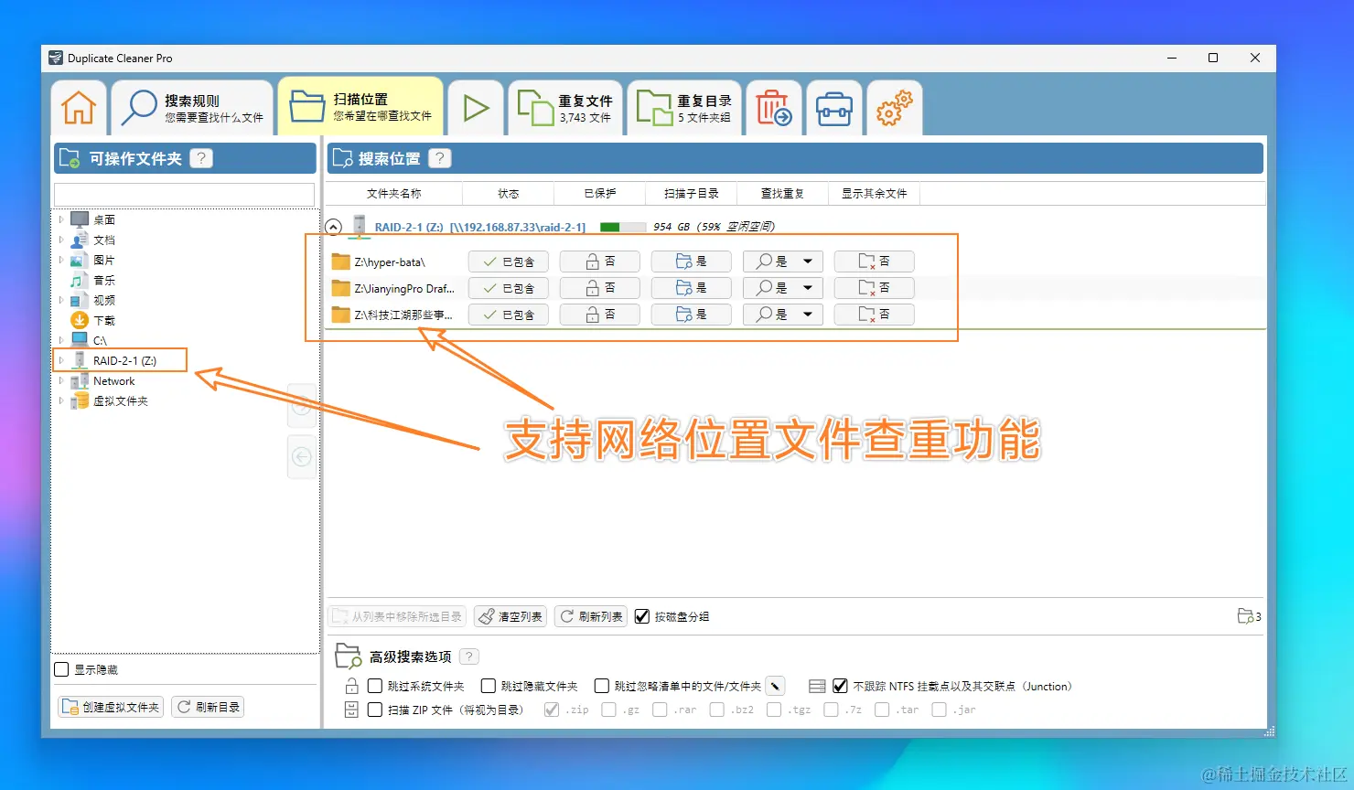
Task: Enable 扫描 ZIP 文件 checkbox
Action: 375,710
